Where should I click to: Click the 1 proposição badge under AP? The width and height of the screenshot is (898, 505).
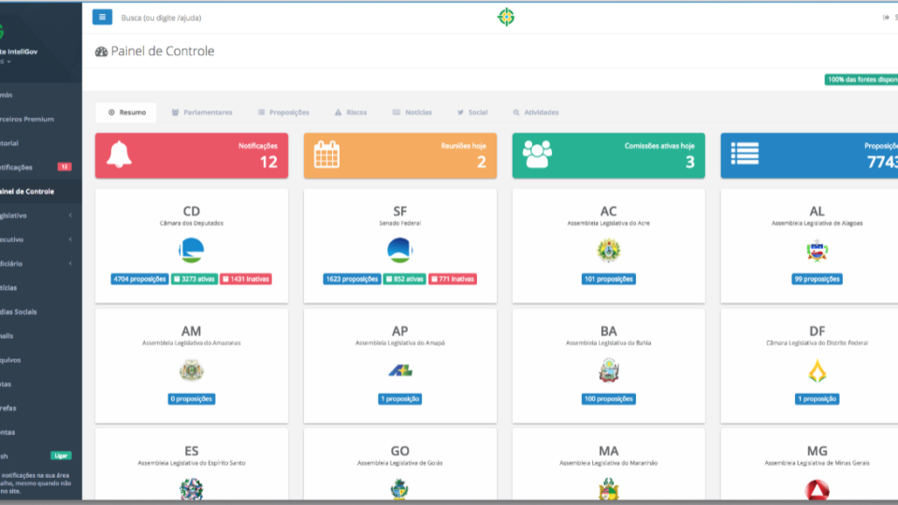pos(399,398)
